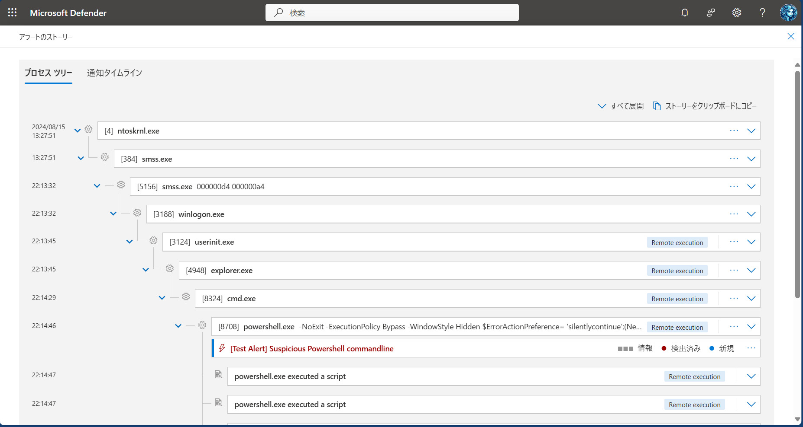Click the help question mark icon
Image resolution: width=803 pixels, height=427 pixels.
click(x=762, y=13)
